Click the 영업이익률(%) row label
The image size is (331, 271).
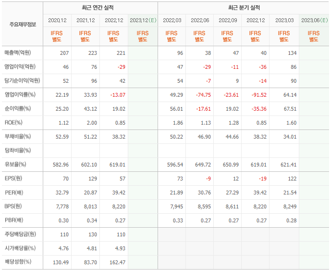20,94
